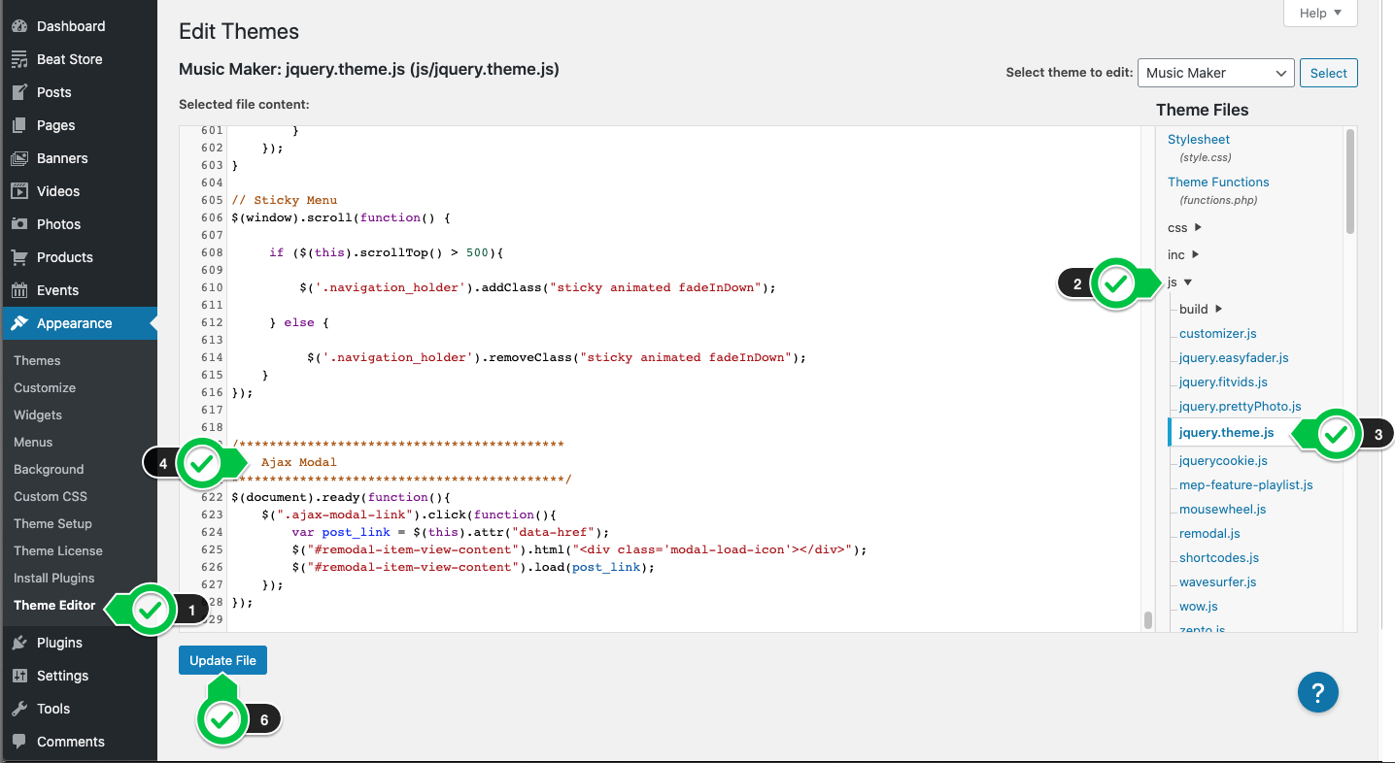Open the Videos menu item
Screen dimensions: 1395x763
(x=58, y=191)
